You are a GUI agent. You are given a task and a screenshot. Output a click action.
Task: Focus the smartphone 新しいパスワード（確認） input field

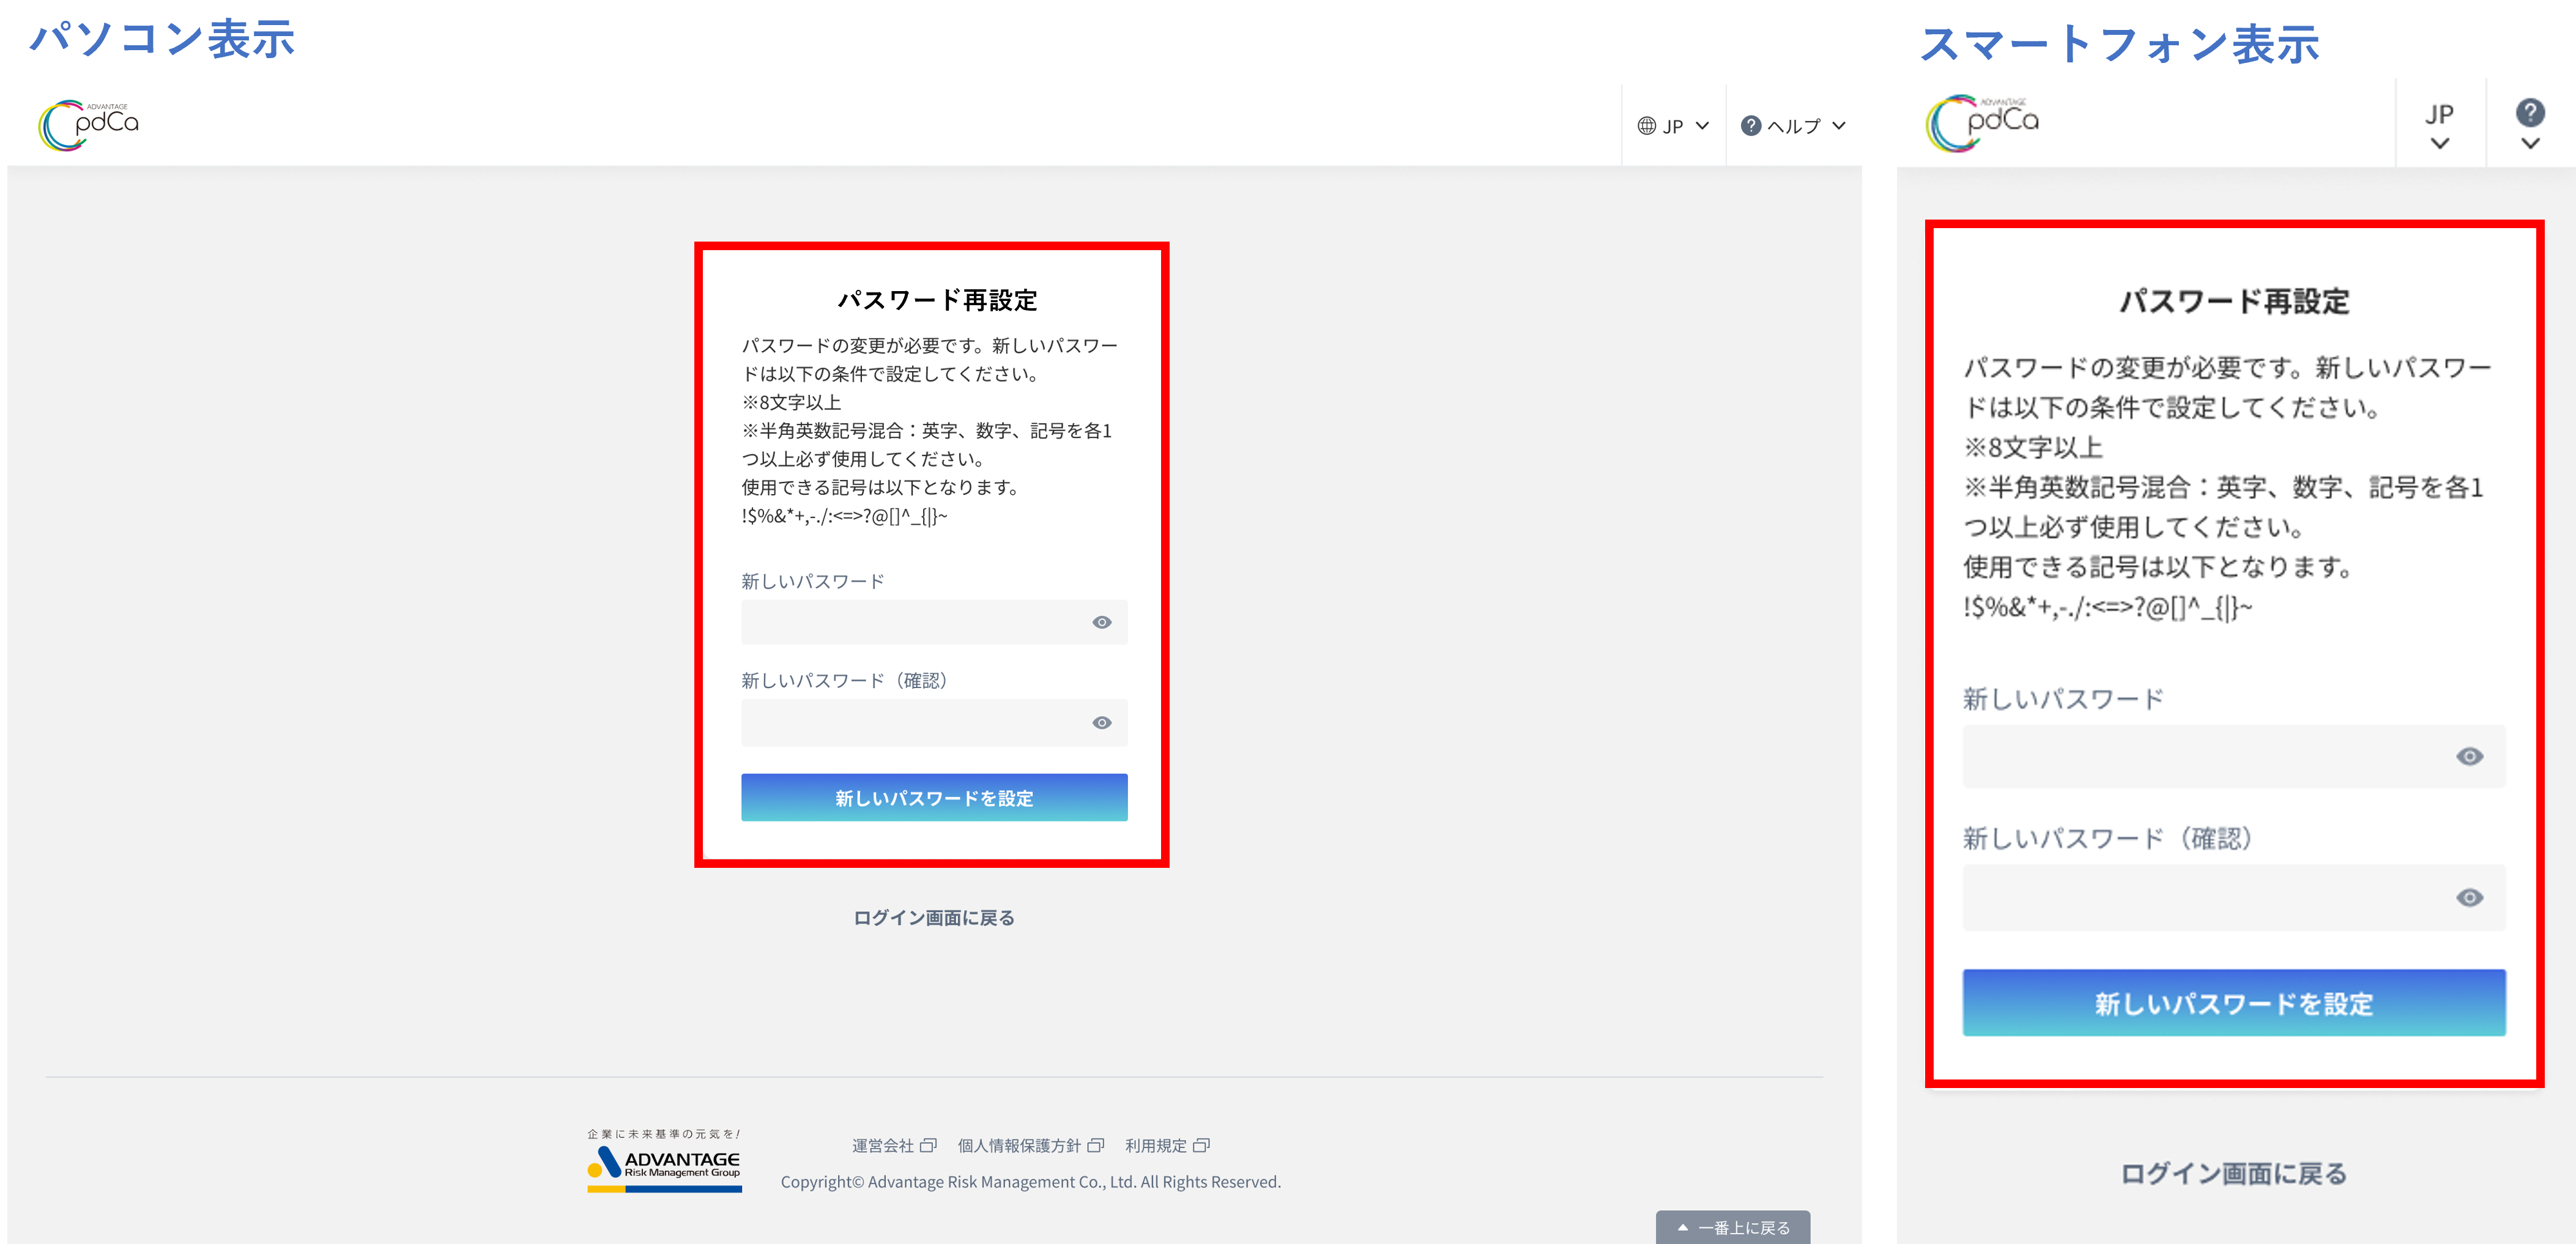2233,898
